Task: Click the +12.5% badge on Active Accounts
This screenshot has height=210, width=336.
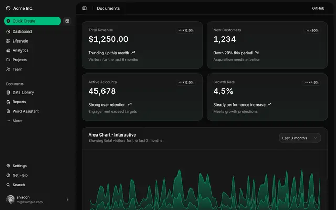Action: [x=186, y=82]
